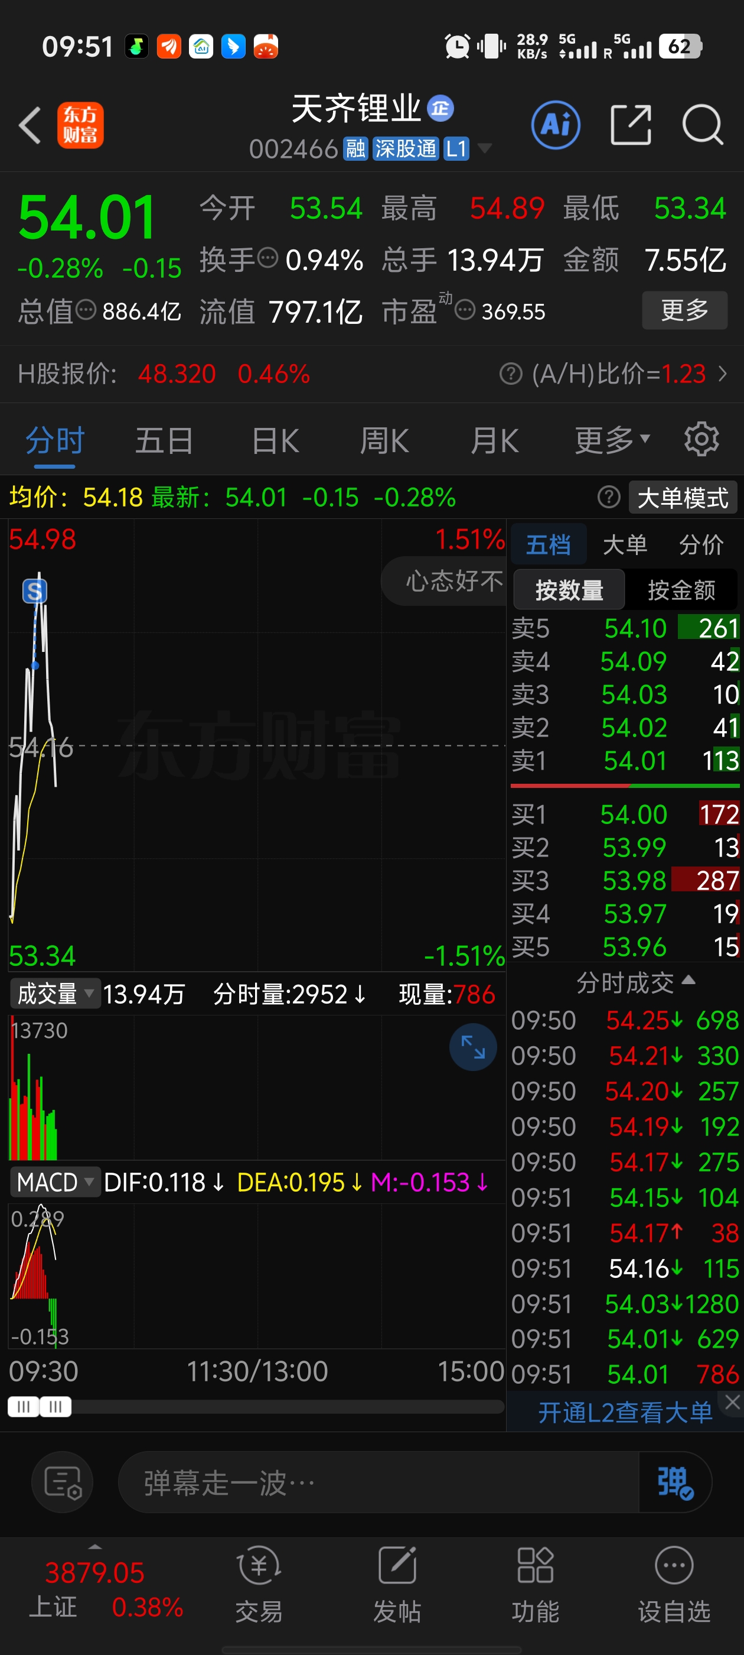
Task: Tap the 卖5 54.10 order row
Action: pos(625,628)
